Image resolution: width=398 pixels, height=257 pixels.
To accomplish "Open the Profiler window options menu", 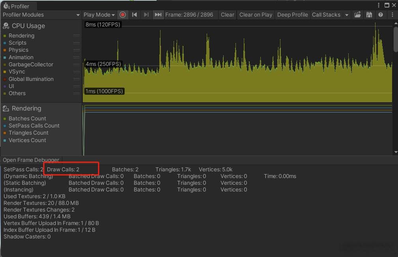I will [378, 5].
